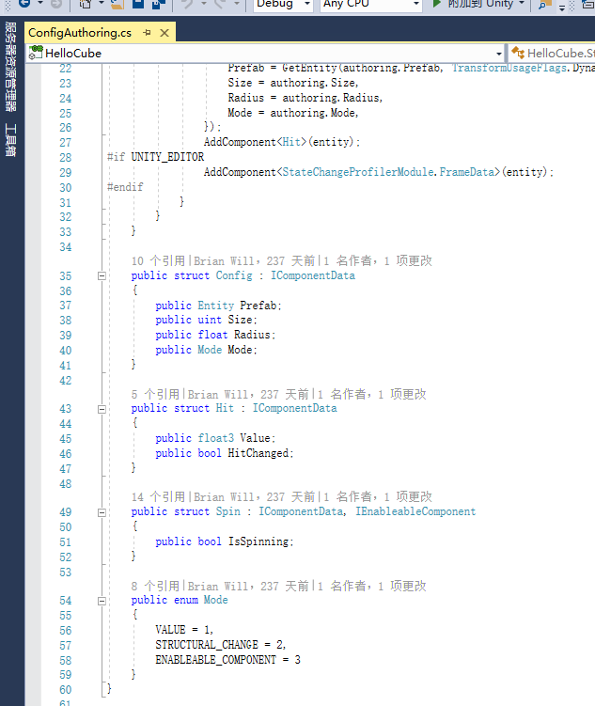Click 'Brian Will, 237 天前' above Hit struct
This screenshot has height=706, width=595.
pos(248,395)
